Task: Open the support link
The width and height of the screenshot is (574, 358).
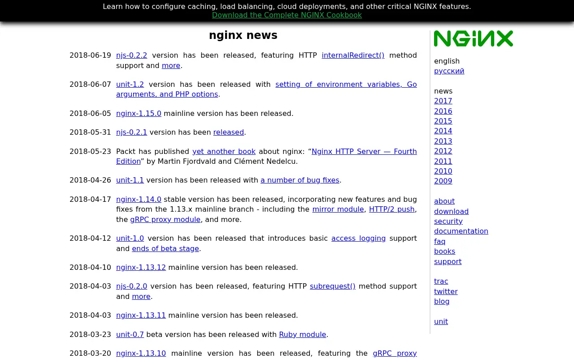Action: point(448,261)
